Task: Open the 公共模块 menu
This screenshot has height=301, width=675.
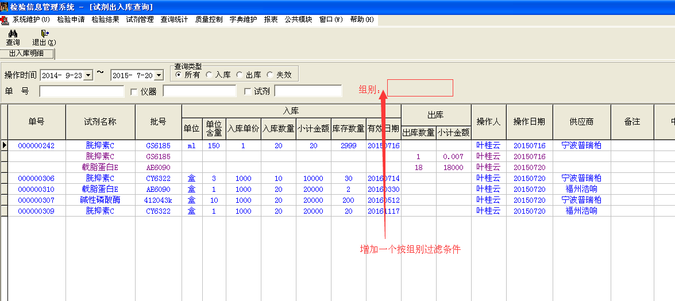Action: click(298, 20)
